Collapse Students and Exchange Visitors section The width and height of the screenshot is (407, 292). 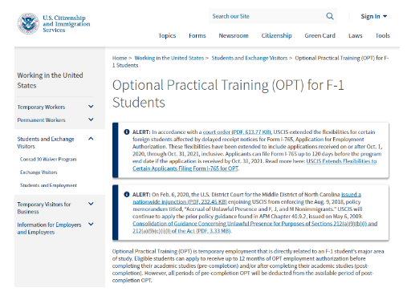click(x=91, y=139)
